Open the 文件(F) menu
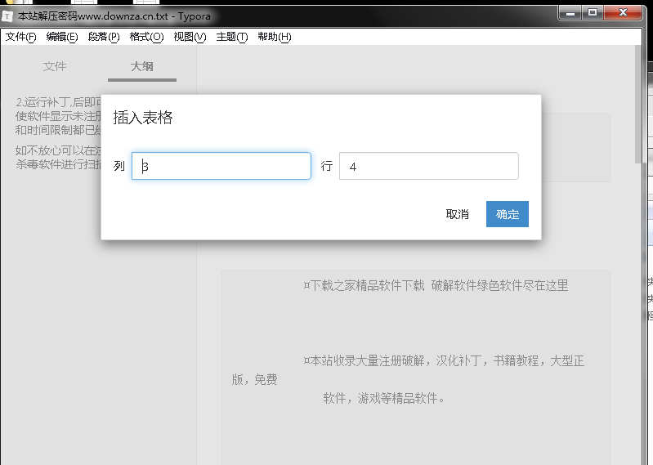The width and height of the screenshot is (653, 465). [21, 37]
